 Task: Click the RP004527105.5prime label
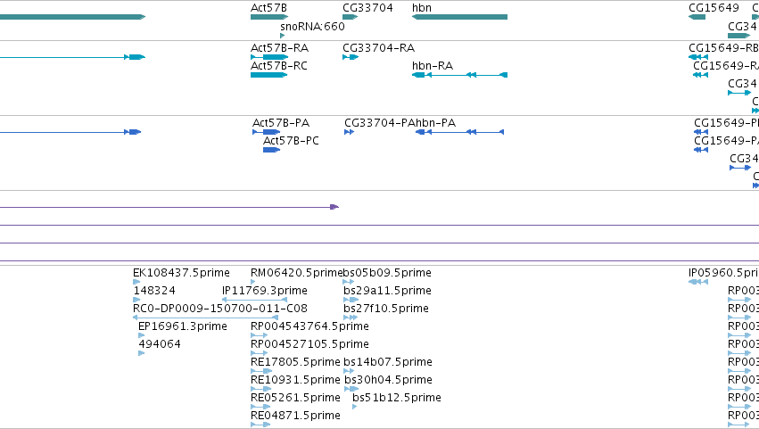309,344
